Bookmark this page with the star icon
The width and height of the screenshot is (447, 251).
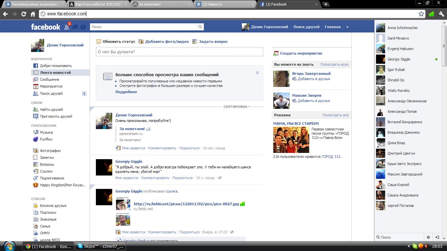coord(421,14)
